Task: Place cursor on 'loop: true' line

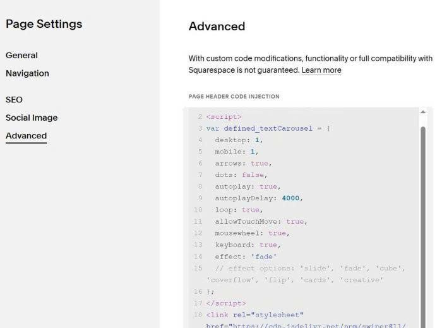Action: [x=238, y=209]
